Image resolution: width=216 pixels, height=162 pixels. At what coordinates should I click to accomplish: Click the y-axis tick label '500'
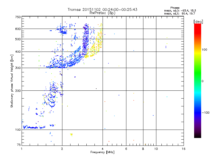click(x=18, y=39)
